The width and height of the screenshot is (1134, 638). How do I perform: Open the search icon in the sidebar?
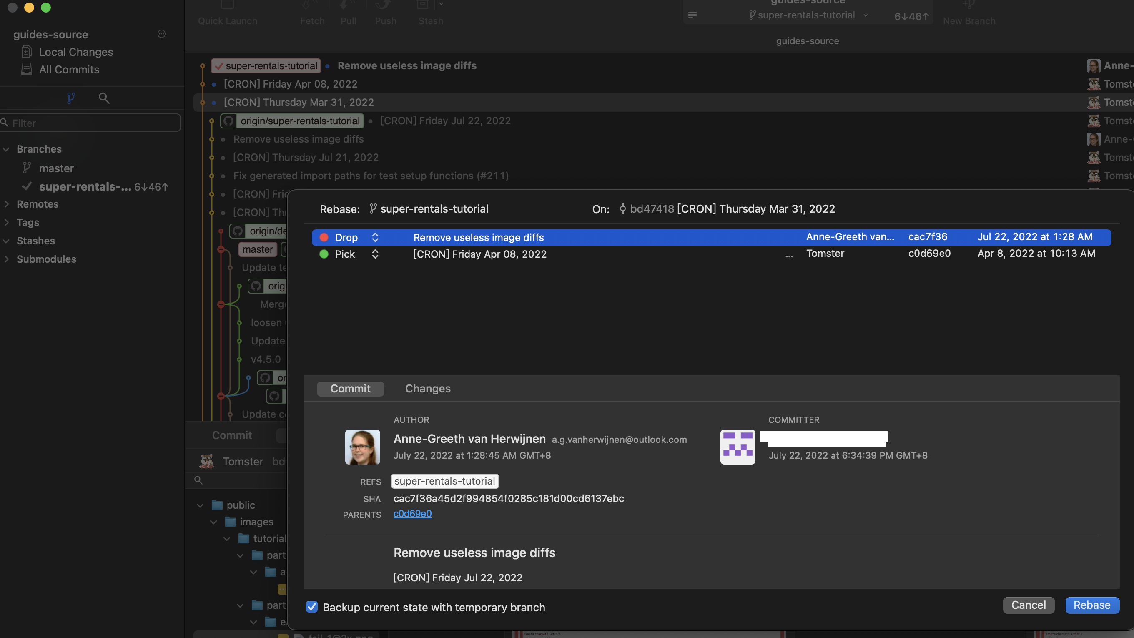click(104, 98)
